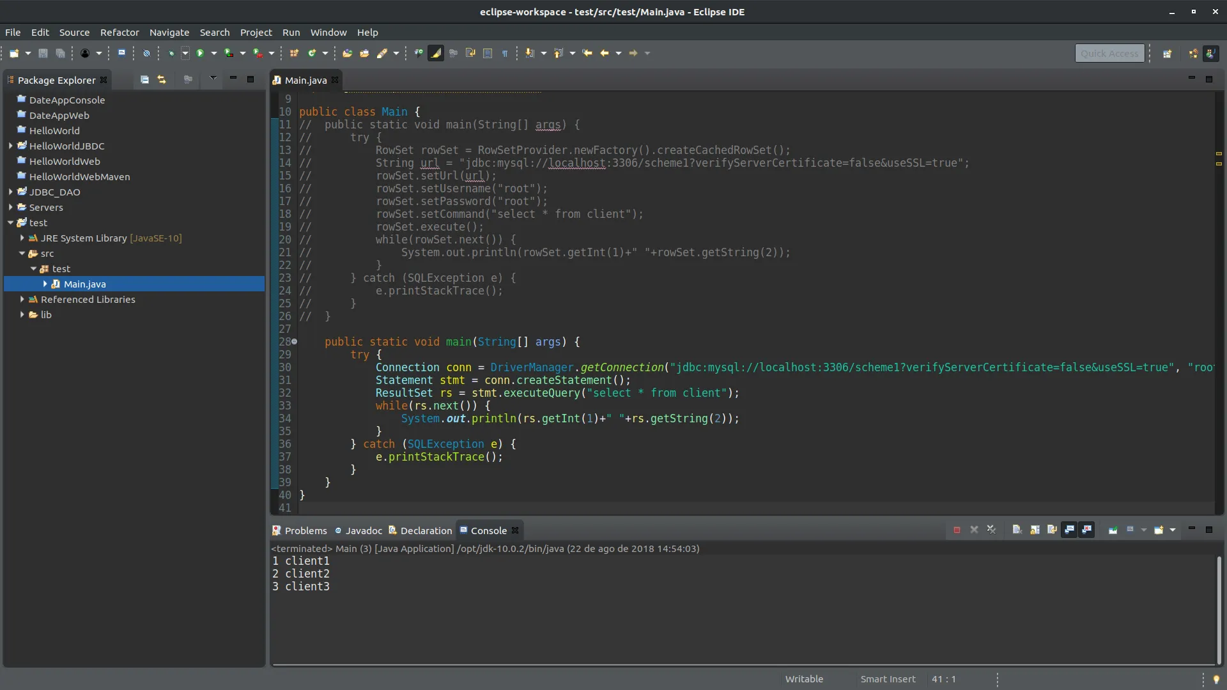Viewport: 1227px width, 690px height.
Task: Toggle Mark Occurrences highlighter in the toolbar
Action: pos(436,54)
